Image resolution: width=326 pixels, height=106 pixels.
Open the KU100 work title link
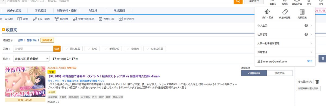coord(104,76)
